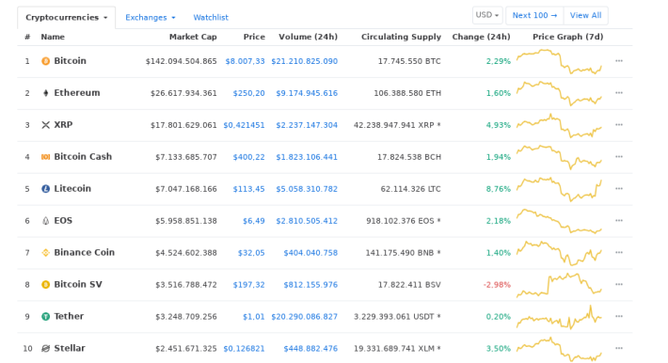
Task: Open the more options menu for Litecoin
Action: point(619,189)
